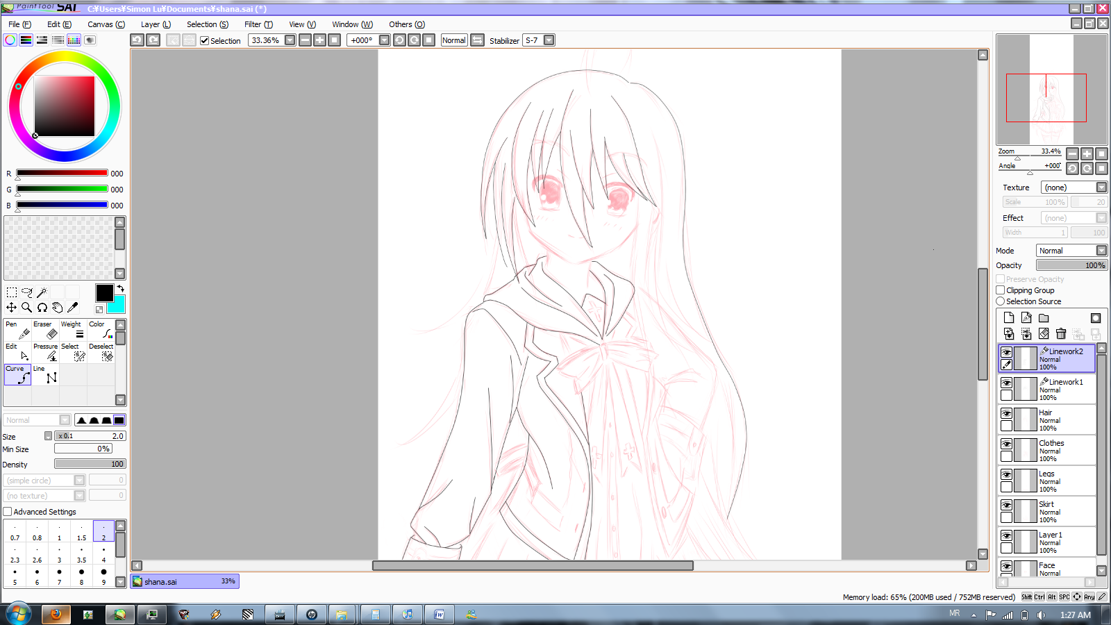This screenshot has height=625, width=1111.
Task: Open Firefox from the taskbar
Action: point(56,614)
